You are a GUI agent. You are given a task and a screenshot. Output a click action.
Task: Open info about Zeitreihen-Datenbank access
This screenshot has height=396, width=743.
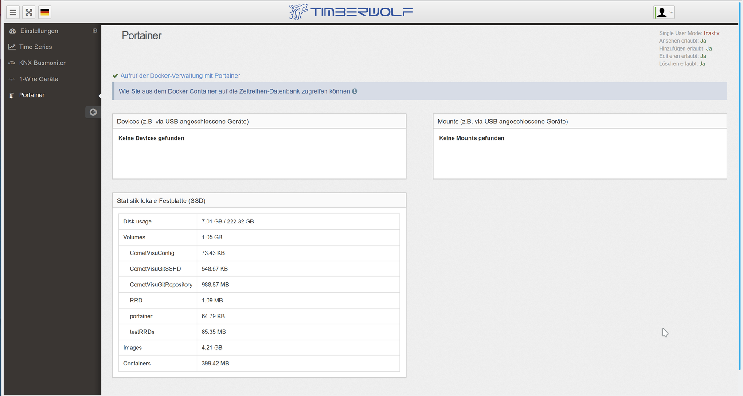pos(235,91)
